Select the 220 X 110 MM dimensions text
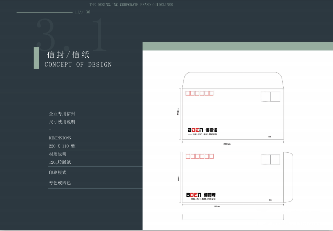The width and height of the screenshot is (333, 231). 62,146
